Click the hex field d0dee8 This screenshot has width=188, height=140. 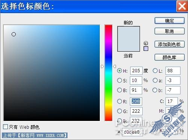(x=132, y=132)
